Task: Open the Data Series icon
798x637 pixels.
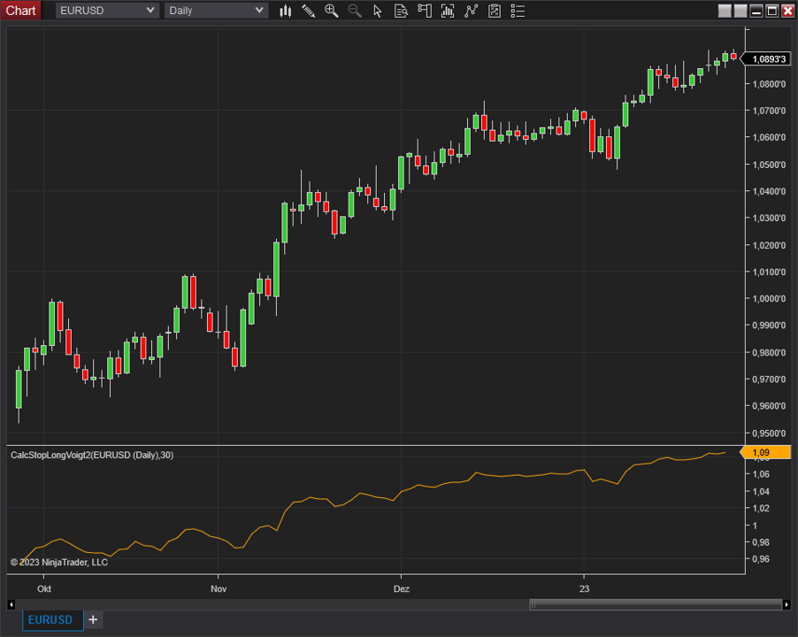Action: [x=401, y=11]
